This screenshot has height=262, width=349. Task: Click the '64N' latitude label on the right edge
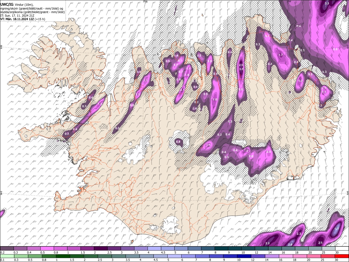tap(348, 193)
